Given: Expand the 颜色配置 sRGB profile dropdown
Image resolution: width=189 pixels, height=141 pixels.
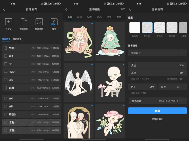Looking at the screenshot, I should [x=157, y=100].
